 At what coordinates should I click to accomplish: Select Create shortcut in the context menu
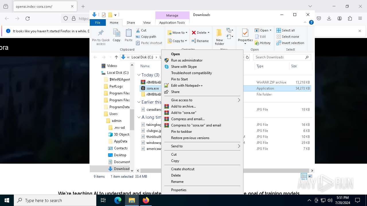point(202,169)
